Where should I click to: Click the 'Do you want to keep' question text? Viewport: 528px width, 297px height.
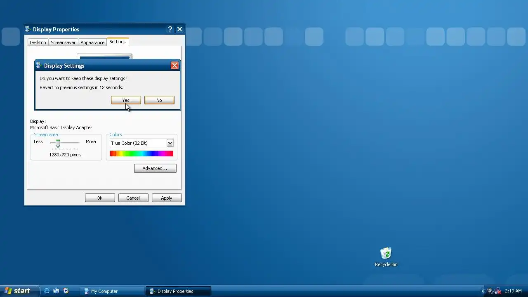click(83, 78)
